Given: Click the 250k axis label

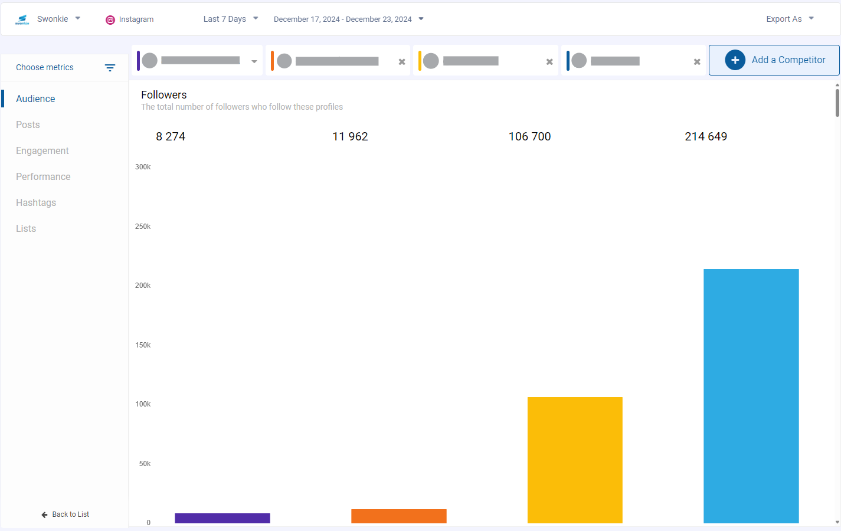Looking at the screenshot, I should [x=143, y=227].
